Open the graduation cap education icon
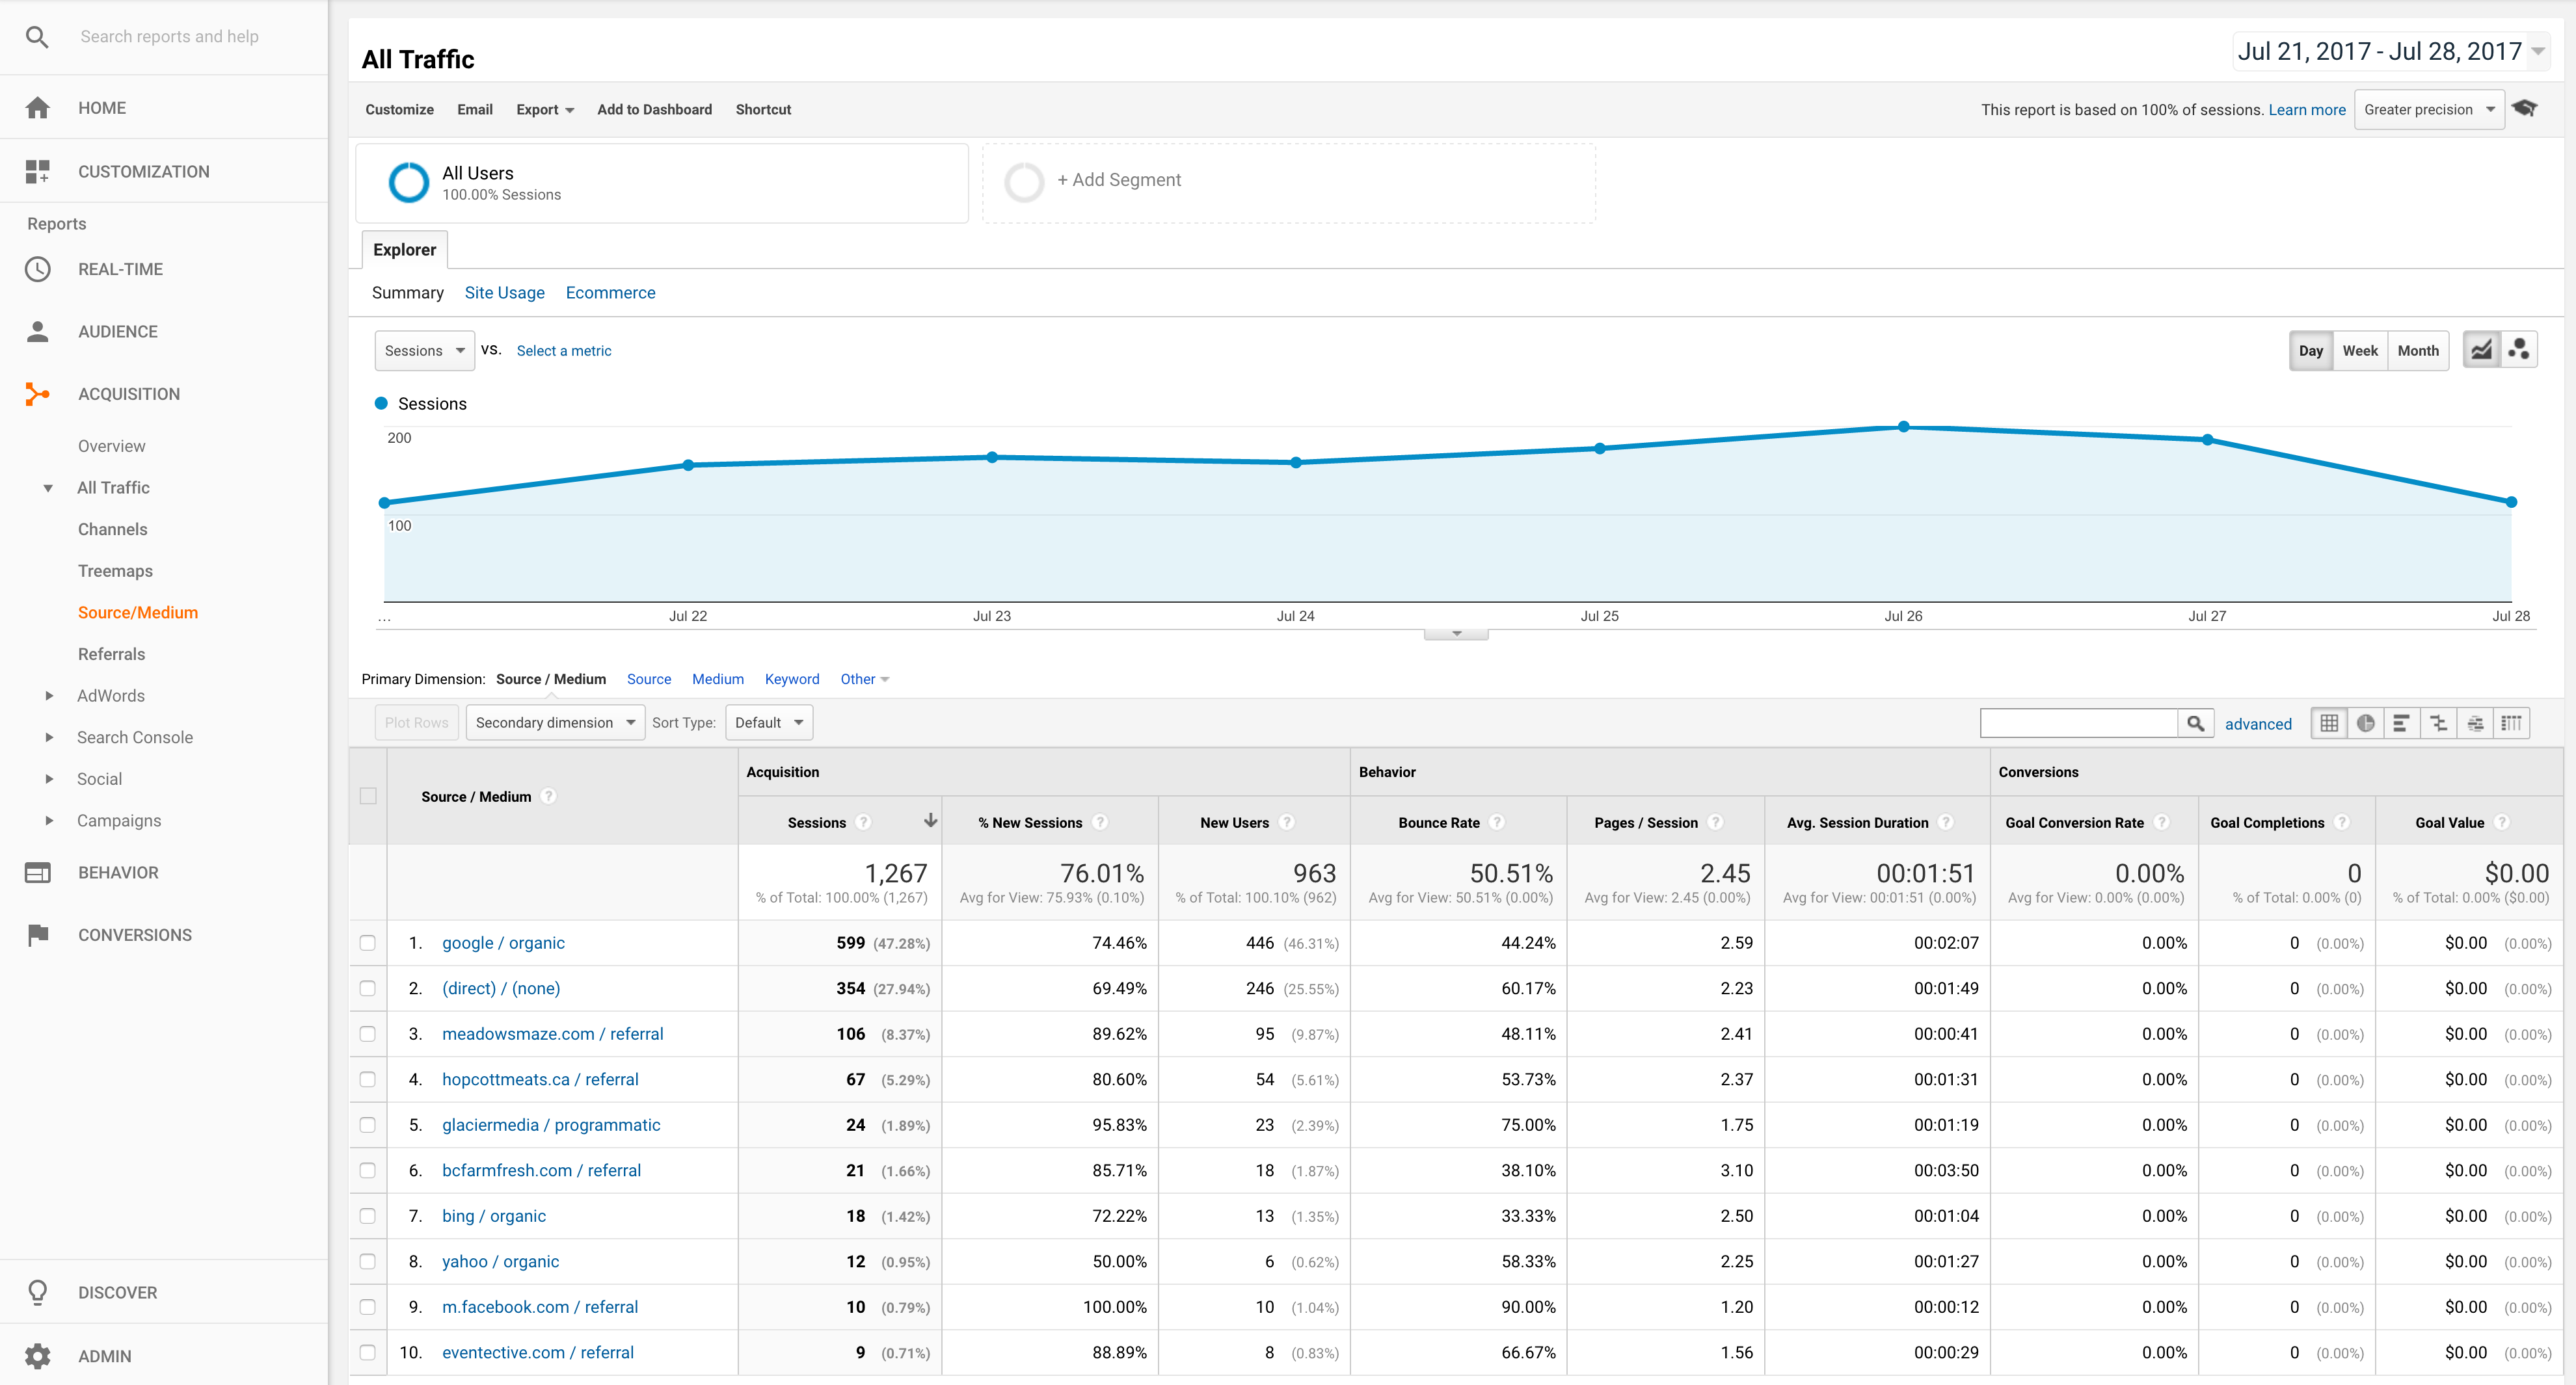 click(2525, 109)
